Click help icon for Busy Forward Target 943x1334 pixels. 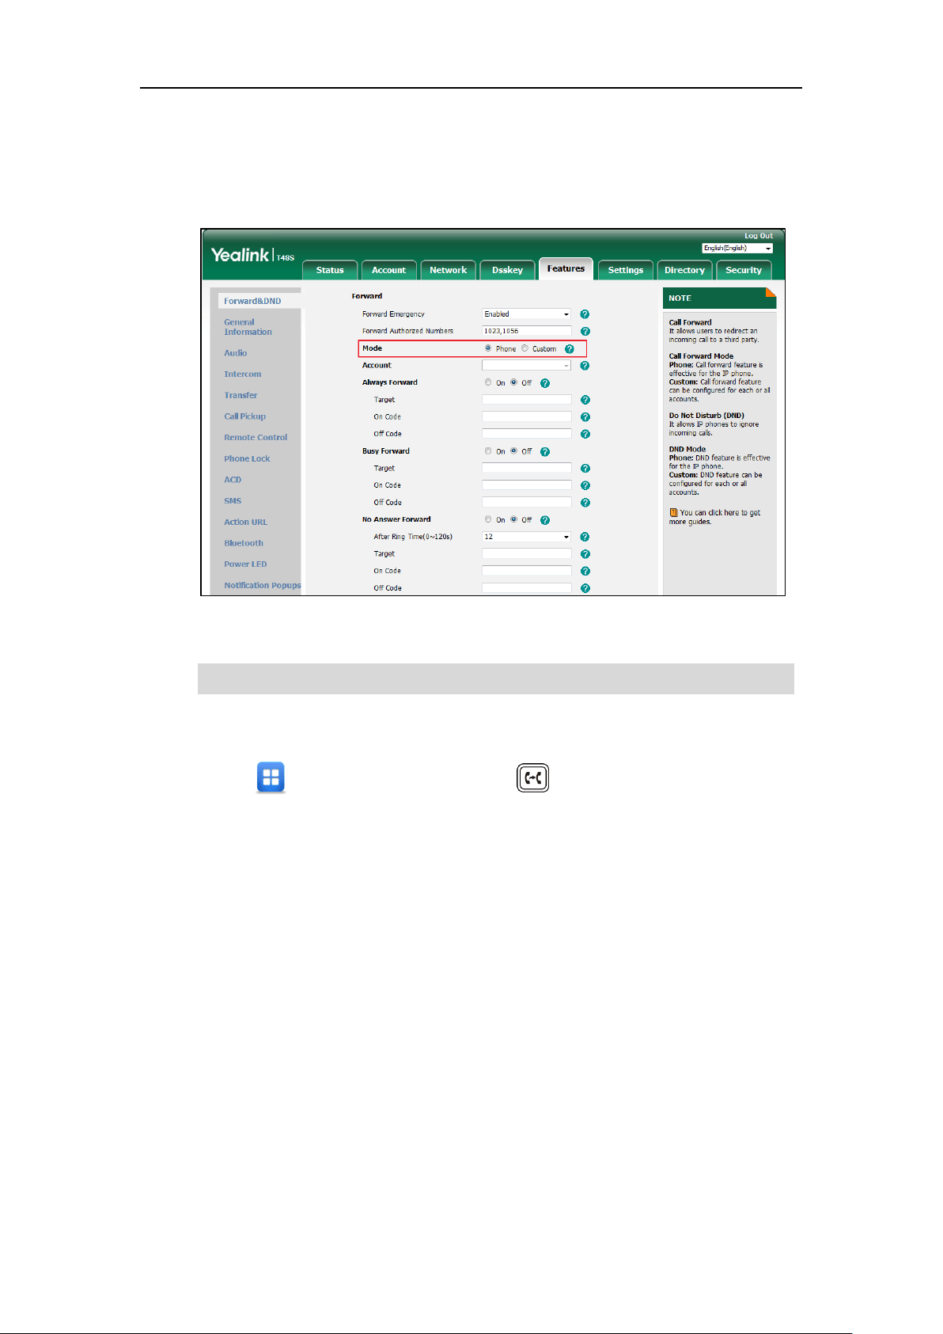click(585, 469)
